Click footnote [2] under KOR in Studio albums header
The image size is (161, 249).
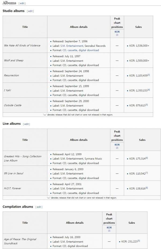tap(117, 35)
